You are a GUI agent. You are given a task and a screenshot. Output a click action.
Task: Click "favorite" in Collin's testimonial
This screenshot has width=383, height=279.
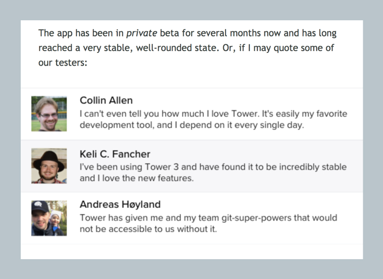point(330,114)
